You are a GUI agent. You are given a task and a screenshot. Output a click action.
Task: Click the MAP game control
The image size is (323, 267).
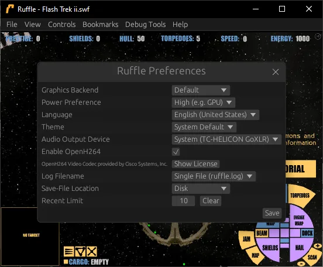[x=256, y=256]
